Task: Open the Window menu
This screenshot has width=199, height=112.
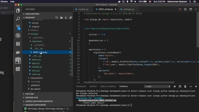Action: click(x=4, y=2)
